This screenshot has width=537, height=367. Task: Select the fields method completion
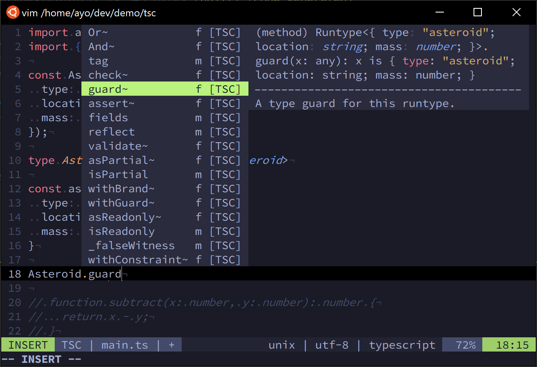click(x=108, y=117)
